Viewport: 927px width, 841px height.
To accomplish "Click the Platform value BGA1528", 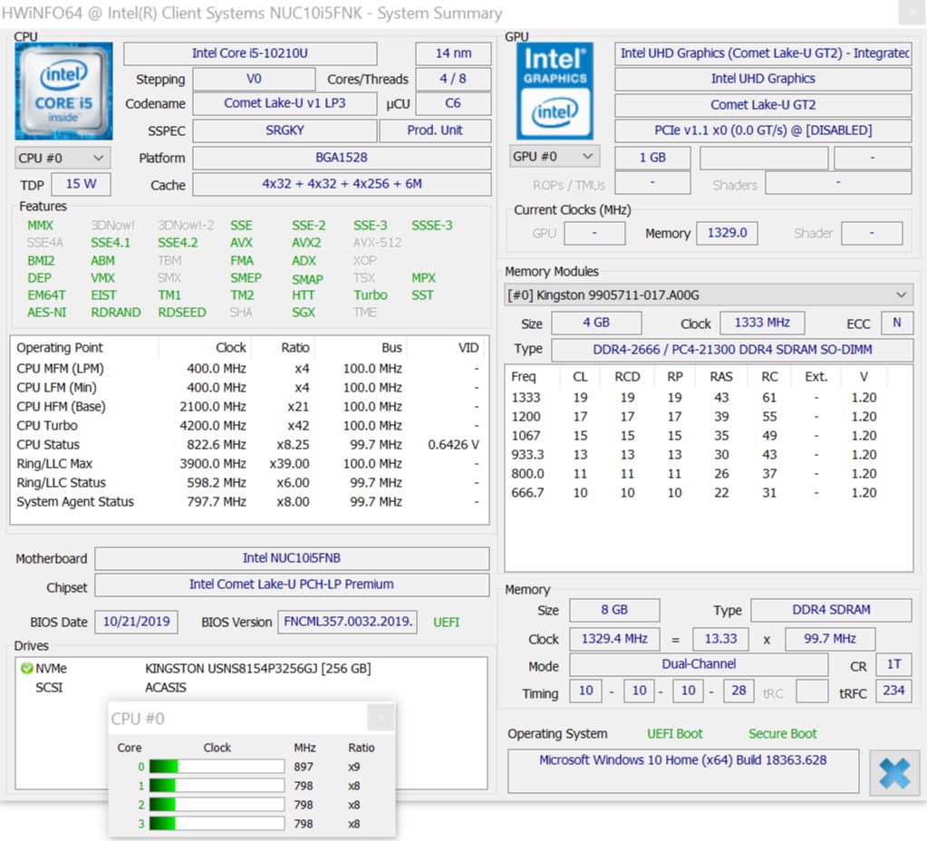I will pyautogui.click(x=342, y=158).
